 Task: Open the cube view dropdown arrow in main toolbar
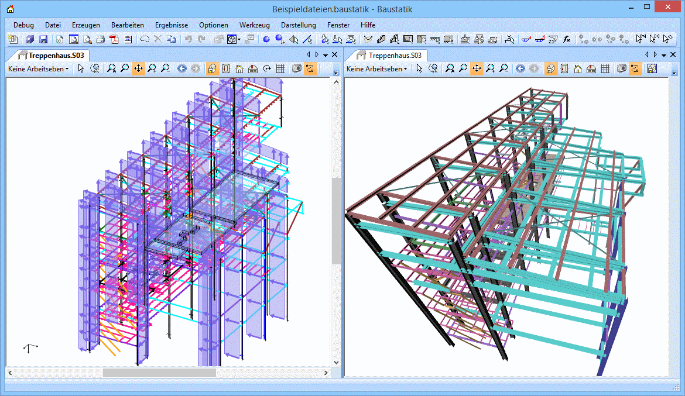click(239, 39)
